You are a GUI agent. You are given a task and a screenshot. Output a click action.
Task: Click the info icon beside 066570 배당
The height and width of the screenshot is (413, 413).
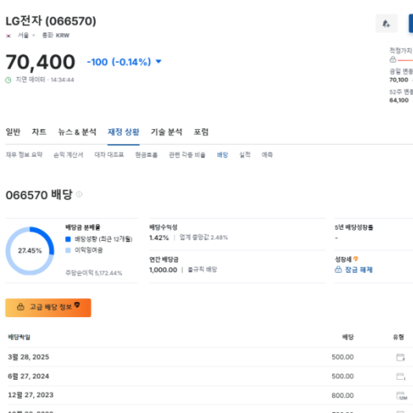(79, 194)
